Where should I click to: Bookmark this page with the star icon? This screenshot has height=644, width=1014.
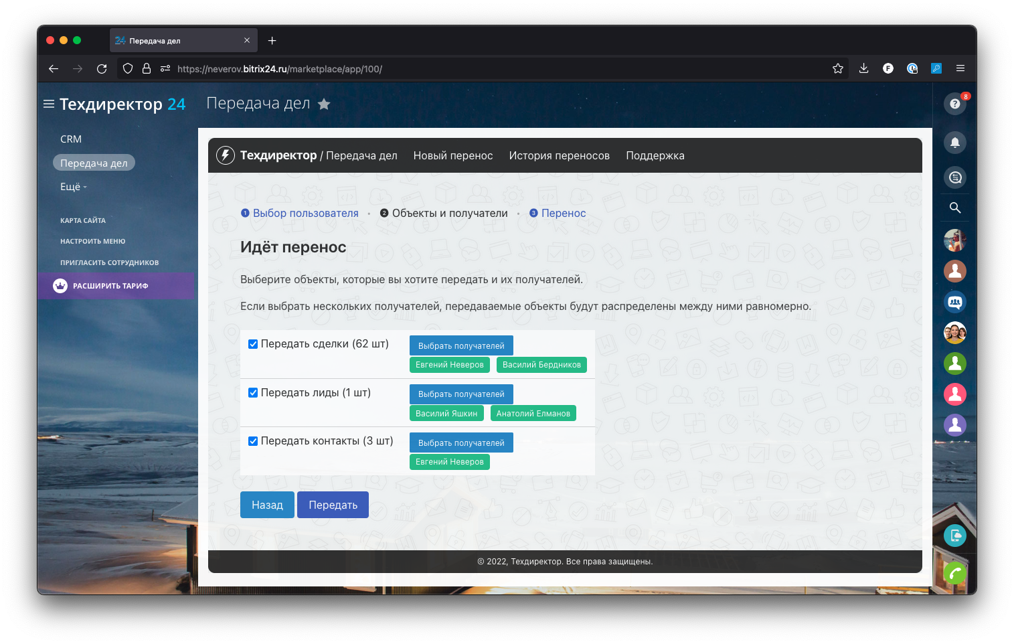[x=837, y=68]
